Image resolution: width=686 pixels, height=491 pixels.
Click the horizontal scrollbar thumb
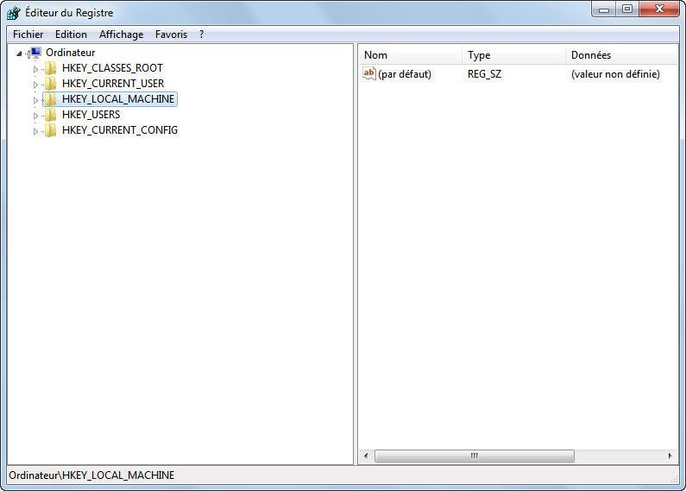(x=475, y=456)
